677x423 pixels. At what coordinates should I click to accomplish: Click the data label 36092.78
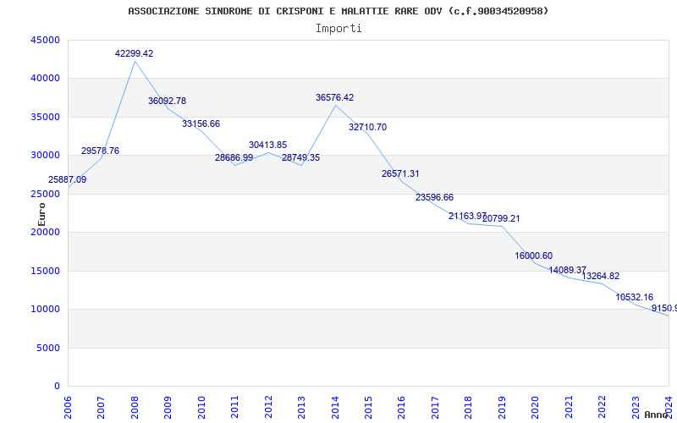tap(167, 101)
